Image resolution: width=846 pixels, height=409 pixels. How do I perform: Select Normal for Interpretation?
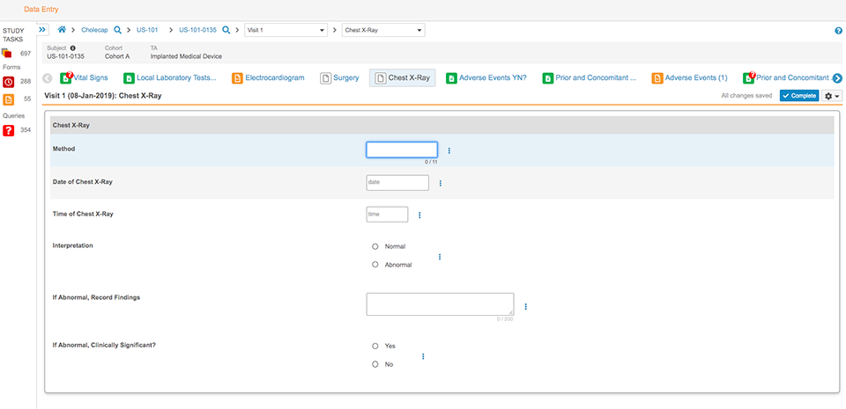point(375,246)
